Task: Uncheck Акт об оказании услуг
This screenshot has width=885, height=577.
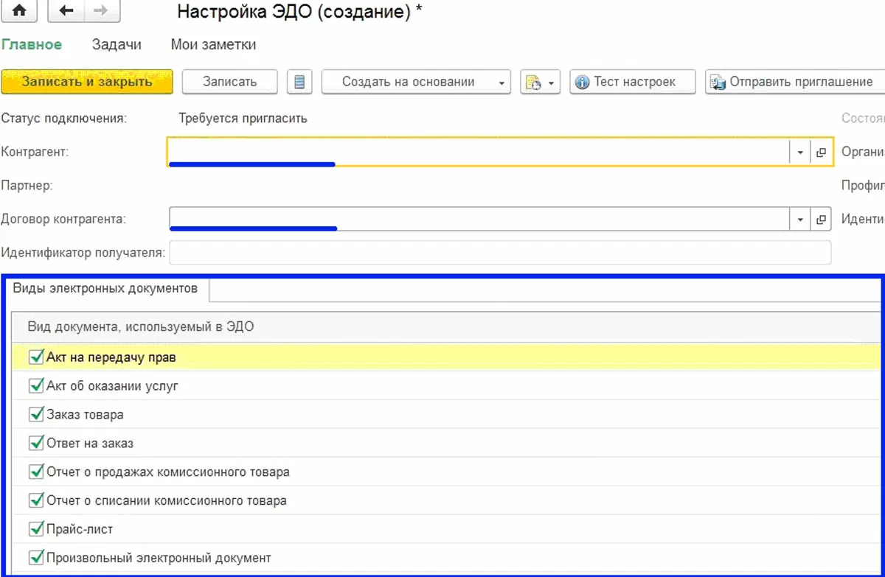Action: coord(36,385)
